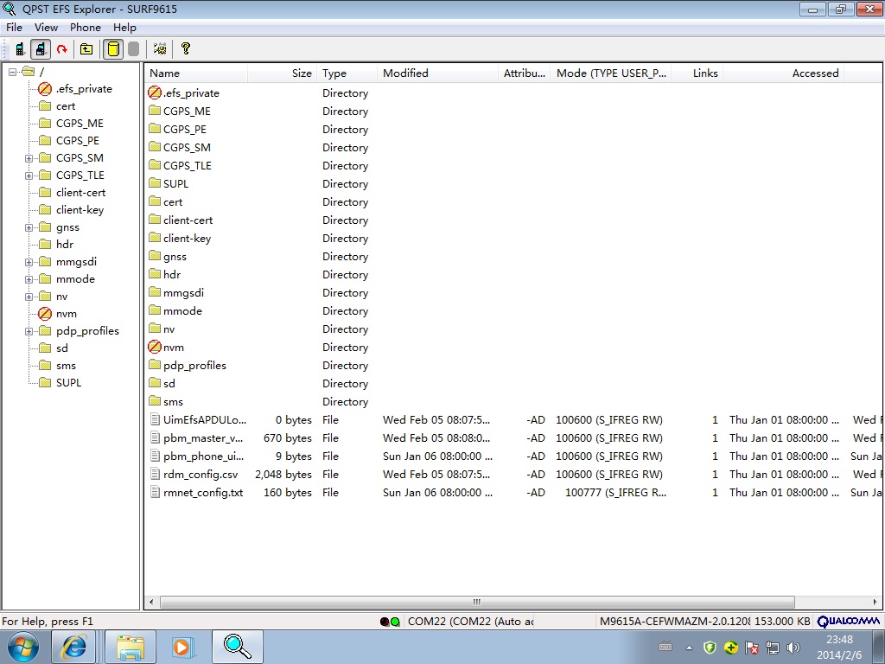
Task: Open the Phone menu
Action: [x=86, y=28]
